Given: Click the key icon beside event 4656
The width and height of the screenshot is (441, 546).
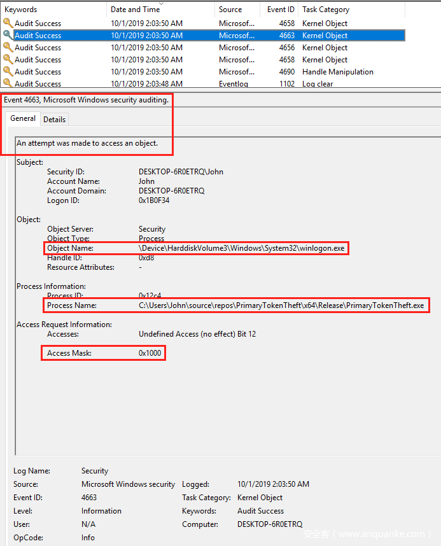Looking at the screenshot, I should tap(8, 48).
